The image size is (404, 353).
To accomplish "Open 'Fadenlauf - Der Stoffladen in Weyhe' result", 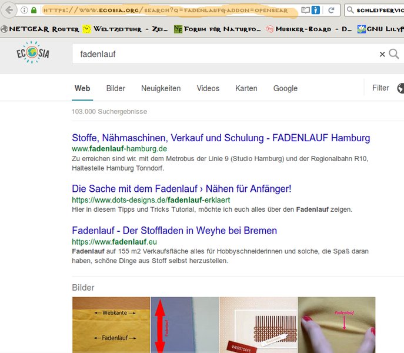I will [x=175, y=231].
